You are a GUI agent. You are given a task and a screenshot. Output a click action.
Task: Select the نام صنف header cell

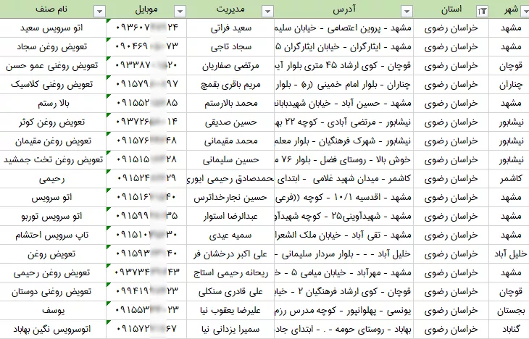pos(53,9)
